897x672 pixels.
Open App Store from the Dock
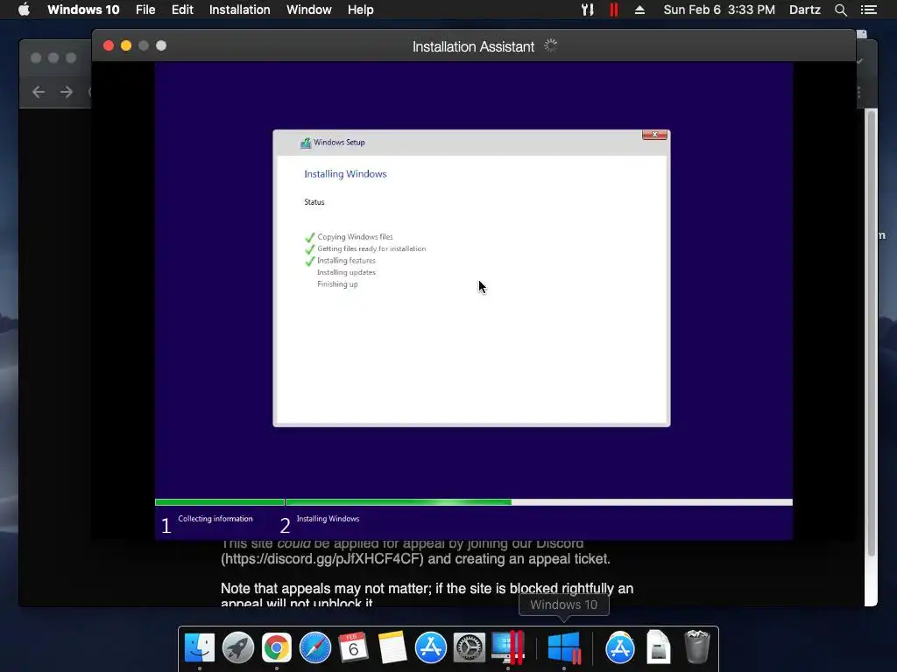431,648
